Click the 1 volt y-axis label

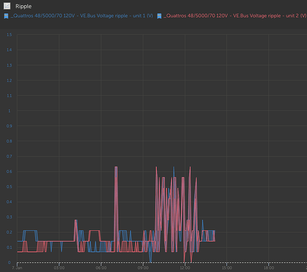point(9,111)
